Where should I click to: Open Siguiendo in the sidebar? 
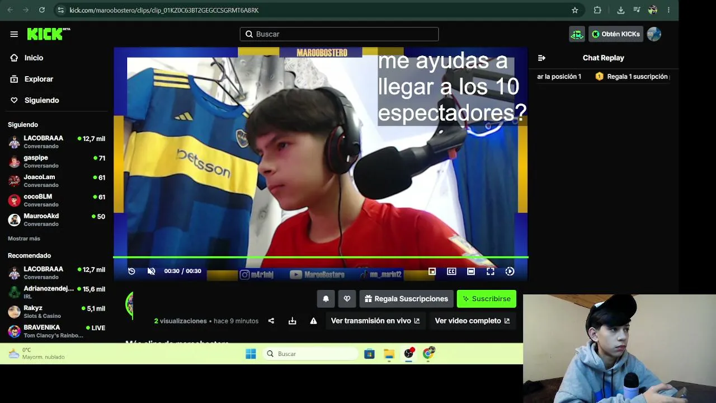click(41, 100)
